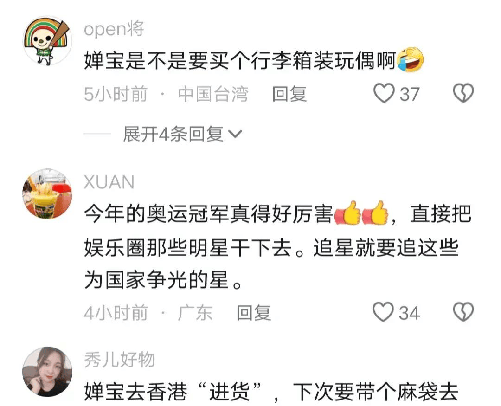501x406 pixels.
Task: Open the XUAN username
Action: [109, 182]
